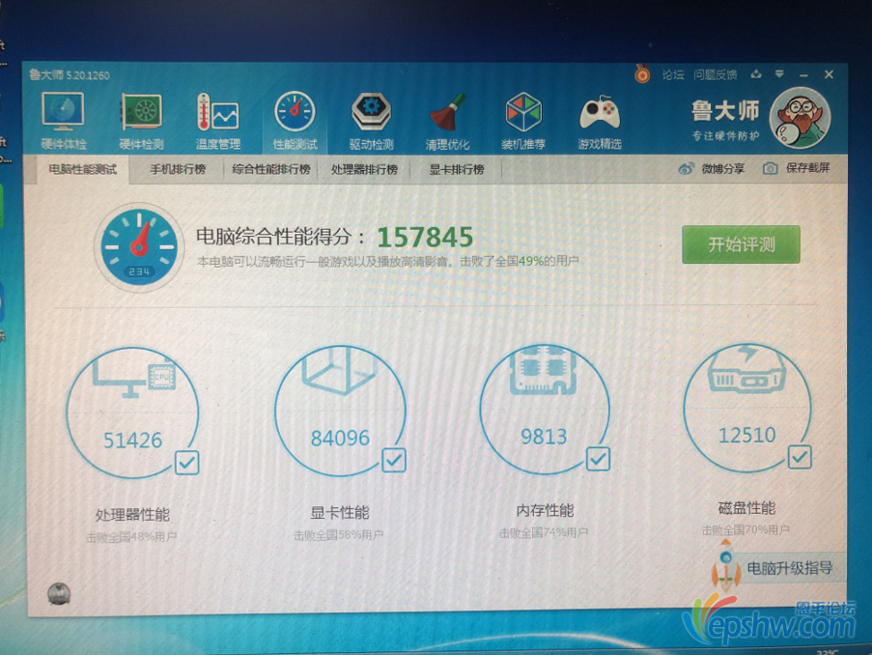Click 击败全国58%用户 text
Screen dimensions: 872x655
tap(338, 535)
